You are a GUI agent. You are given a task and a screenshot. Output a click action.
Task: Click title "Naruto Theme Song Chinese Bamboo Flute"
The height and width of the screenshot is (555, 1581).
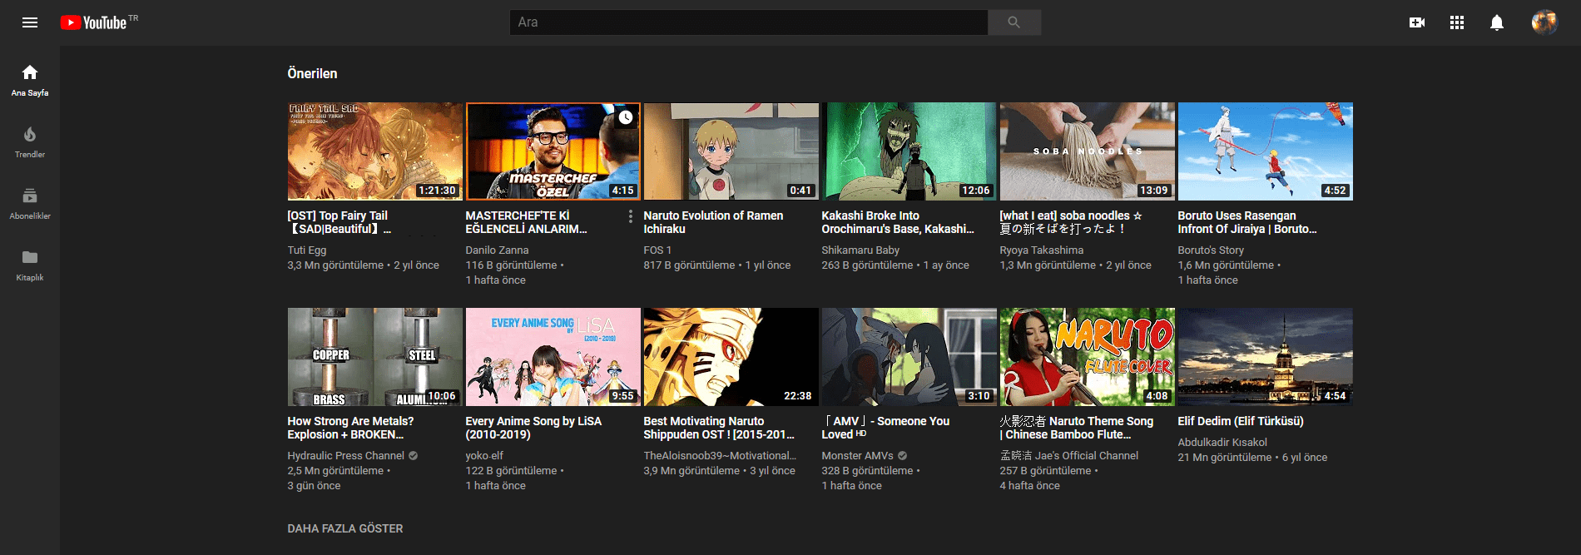(1077, 428)
